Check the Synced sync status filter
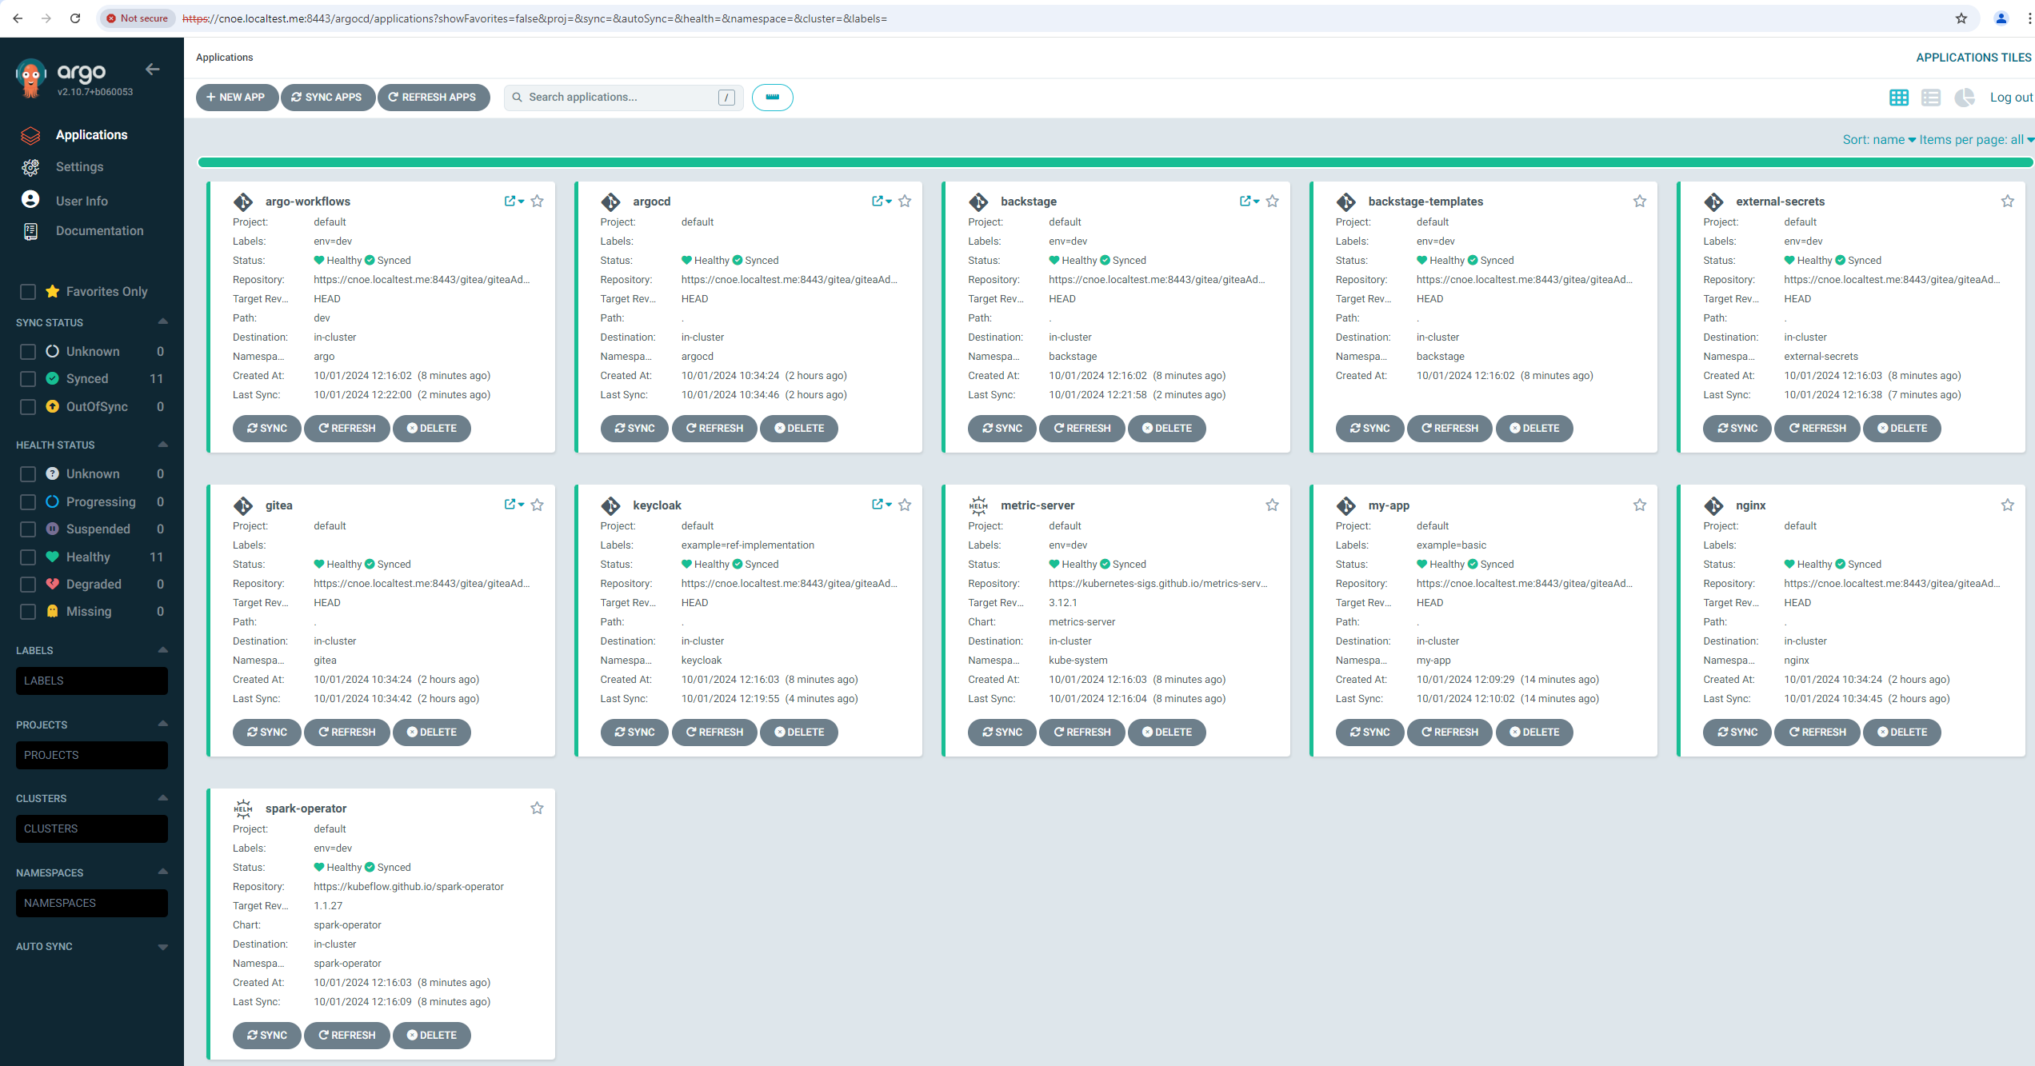The height and width of the screenshot is (1066, 2035). [x=28, y=379]
